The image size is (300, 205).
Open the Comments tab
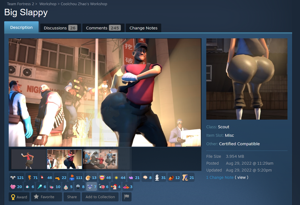tap(103, 28)
